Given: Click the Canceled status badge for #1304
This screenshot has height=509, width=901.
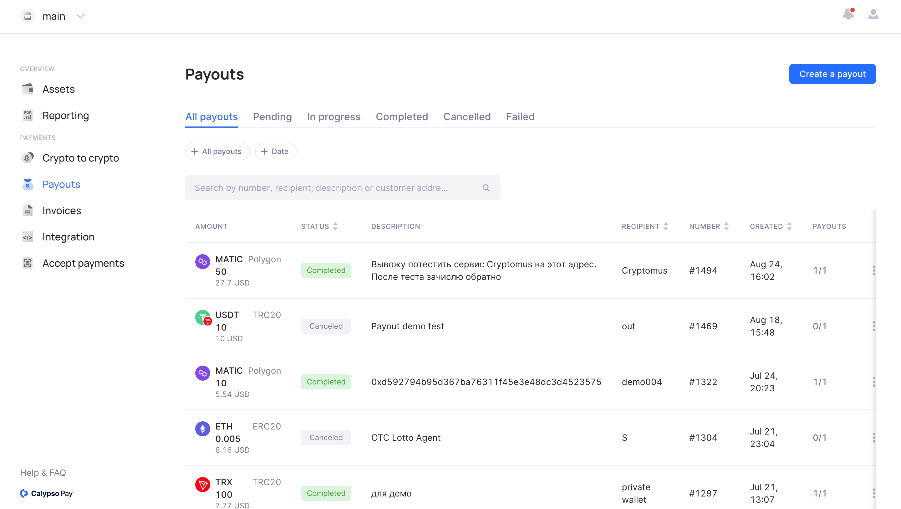Looking at the screenshot, I should coord(326,437).
